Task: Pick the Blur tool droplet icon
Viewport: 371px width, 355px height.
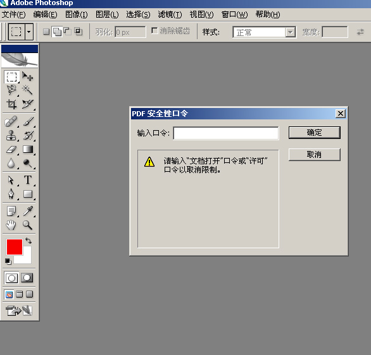Action: [11, 163]
